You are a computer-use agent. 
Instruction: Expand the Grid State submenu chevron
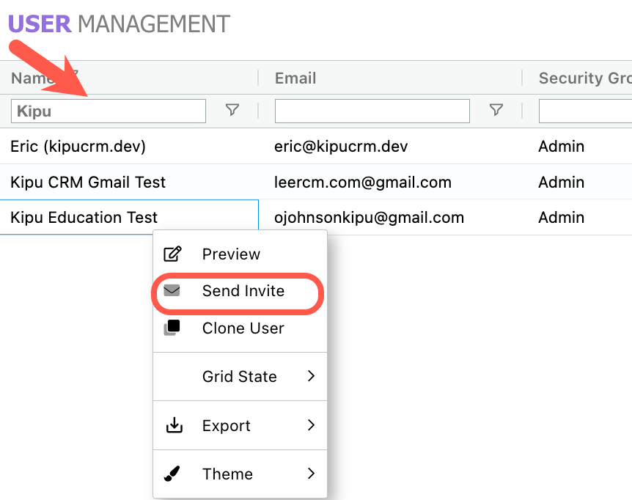click(x=311, y=377)
